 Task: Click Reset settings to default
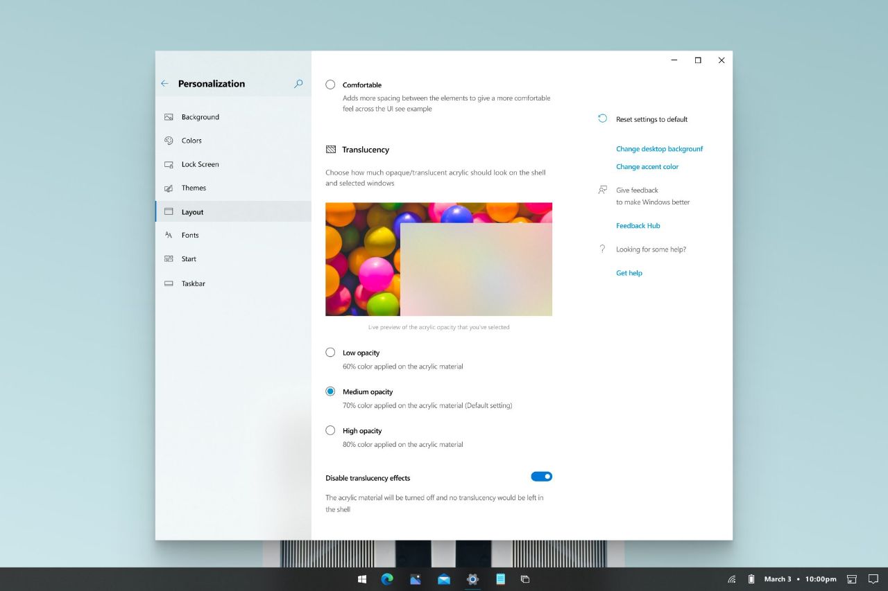(x=651, y=119)
